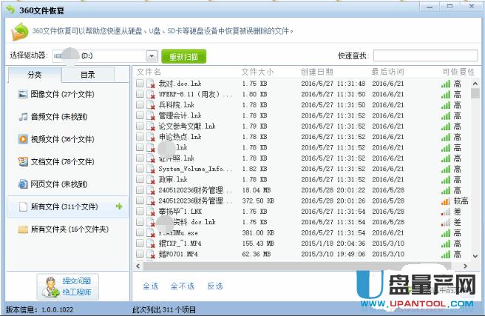Click the image files (图像文件) category icon
This screenshot has width=485, height=316.
tap(23, 95)
